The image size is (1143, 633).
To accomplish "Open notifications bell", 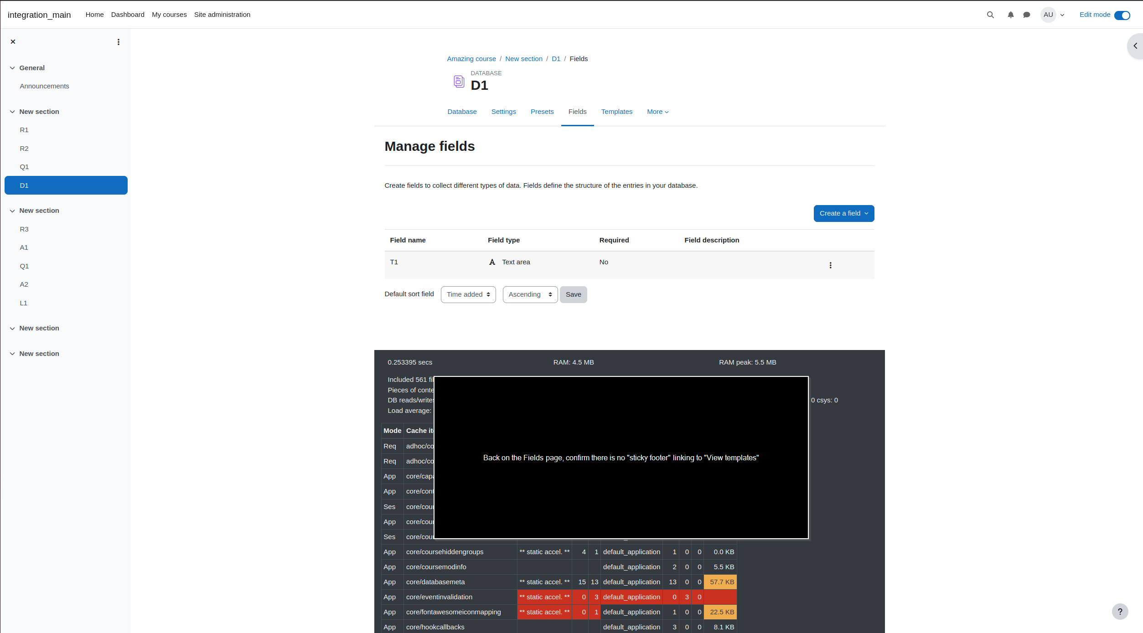I will [1011, 15].
